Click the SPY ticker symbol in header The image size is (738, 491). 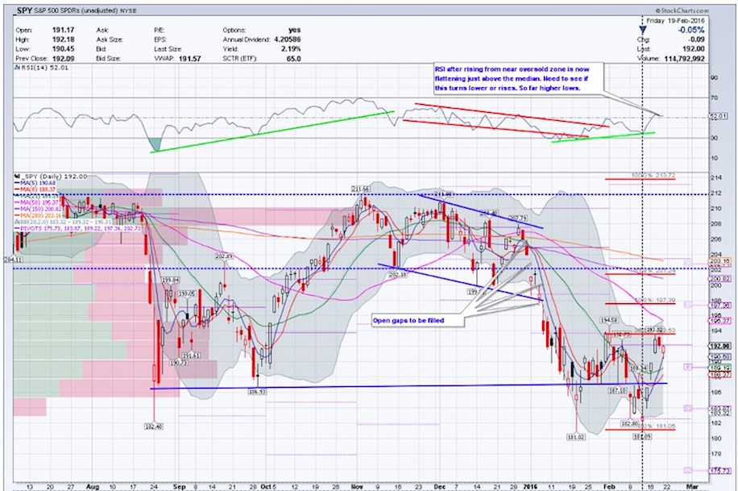point(23,10)
